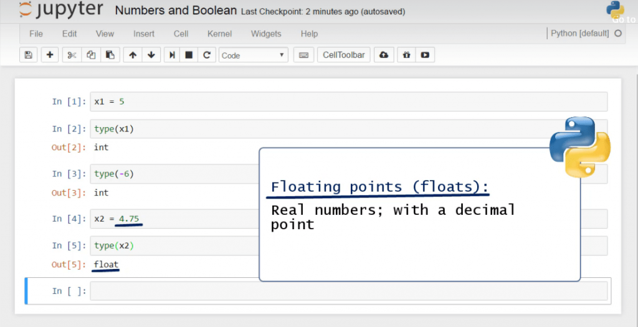This screenshot has height=327, width=638.
Task: Insert a new cell with plus icon
Action: click(x=50, y=55)
